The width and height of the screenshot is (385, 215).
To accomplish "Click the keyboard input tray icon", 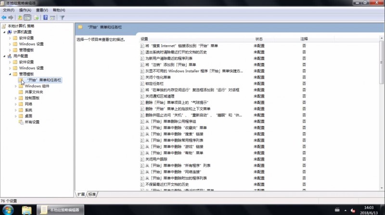I will (337, 210).
